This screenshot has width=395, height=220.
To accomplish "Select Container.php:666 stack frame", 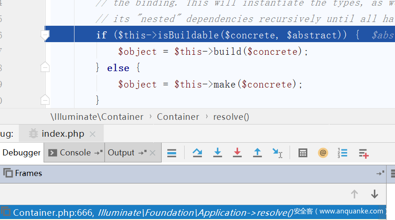I will point(193,213).
